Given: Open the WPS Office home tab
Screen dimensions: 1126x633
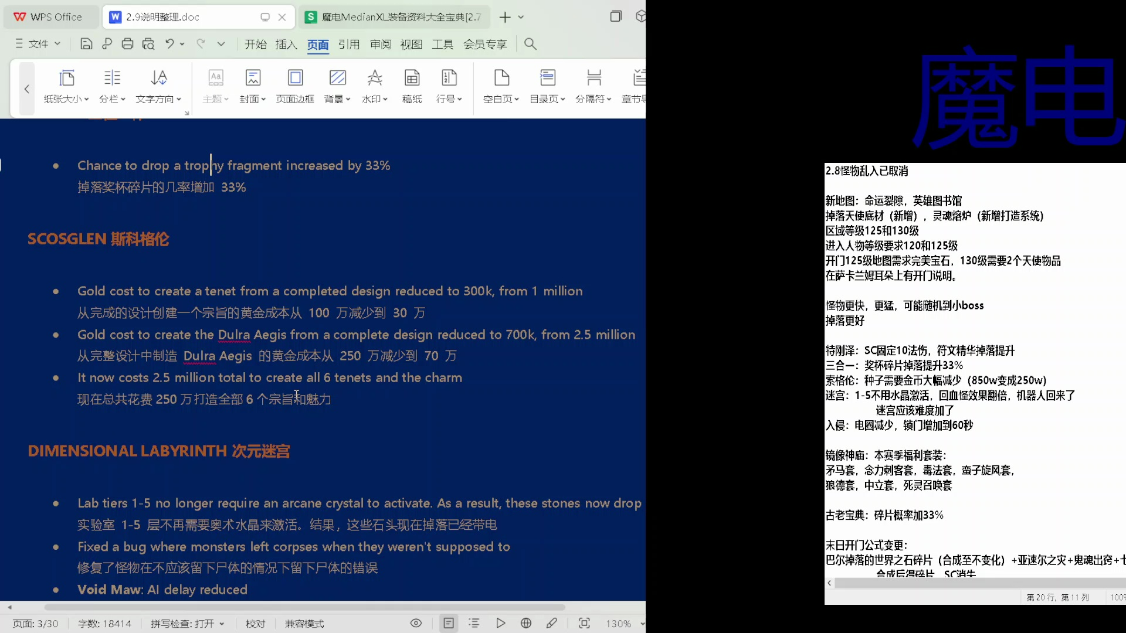Looking at the screenshot, I should [49, 17].
